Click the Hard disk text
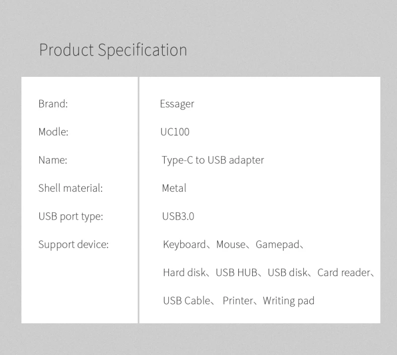 click(x=184, y=273)
